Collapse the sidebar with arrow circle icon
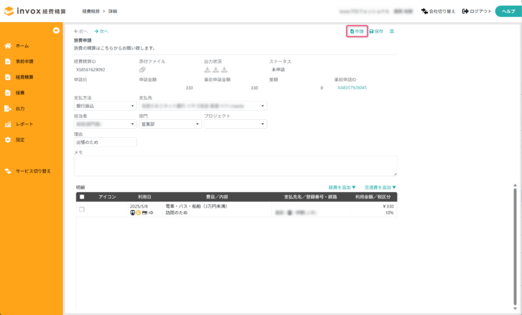Screen dimensions: 522x315 click(x=56, y=31)
